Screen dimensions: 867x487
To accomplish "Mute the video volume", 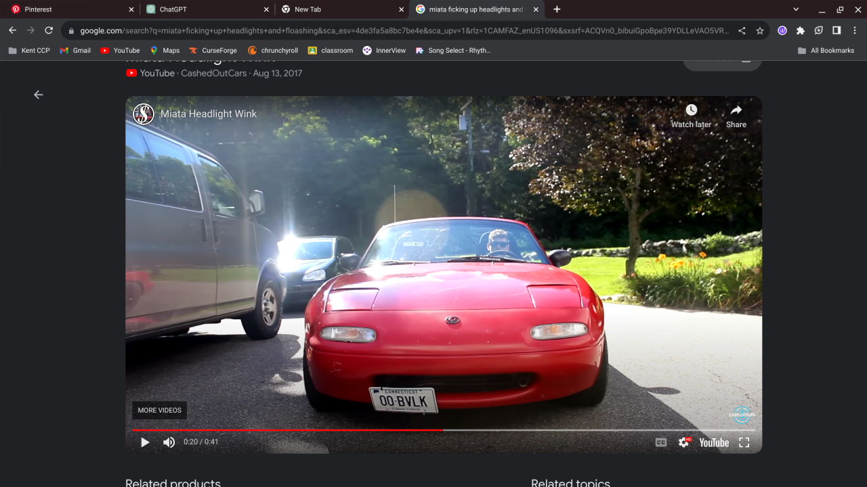I will (x=169, y=442).
